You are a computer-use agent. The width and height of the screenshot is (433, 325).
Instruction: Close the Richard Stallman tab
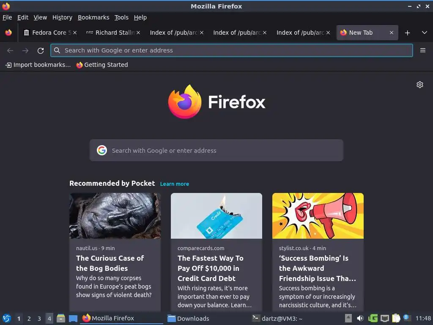tap(138, 33)
